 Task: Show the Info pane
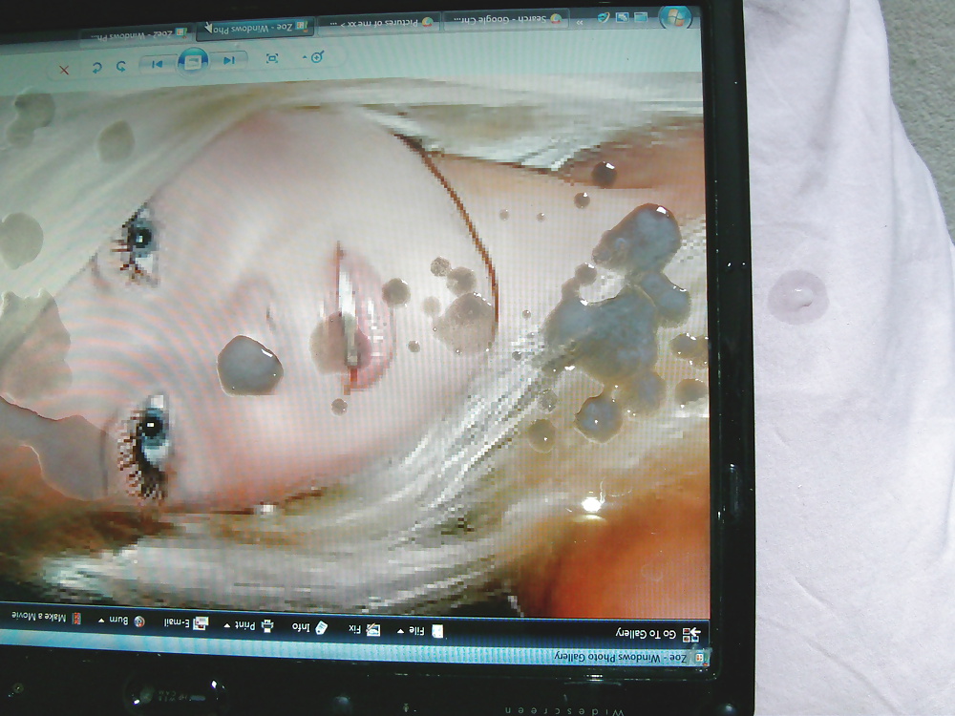click(x=308, y=628)
